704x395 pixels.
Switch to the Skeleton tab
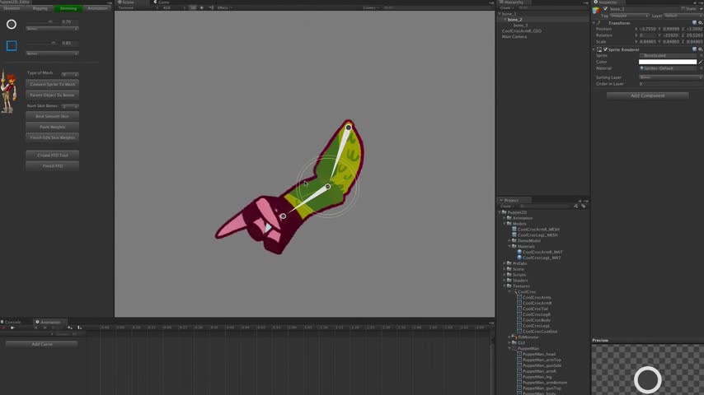coord(12,8)
